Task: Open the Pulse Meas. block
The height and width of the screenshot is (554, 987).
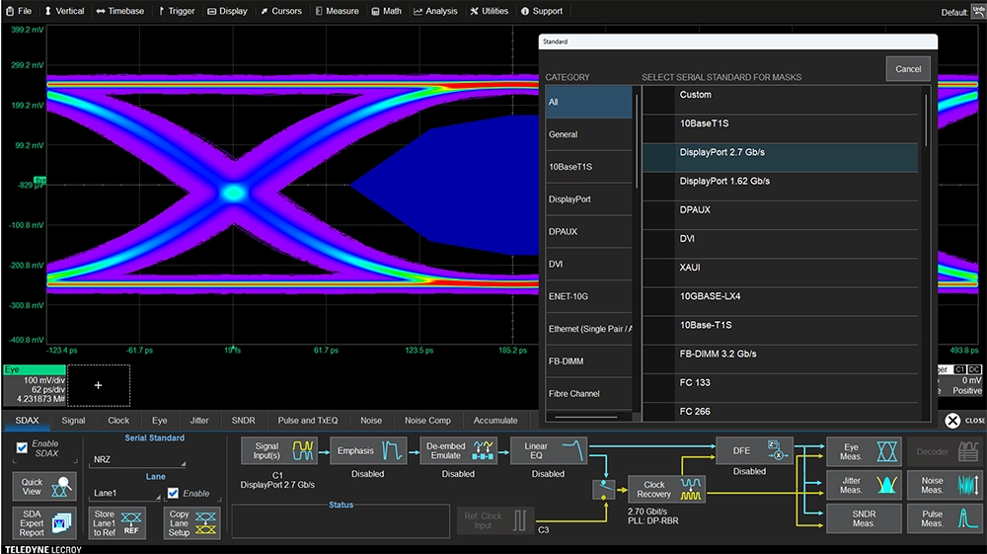Action: coord(944,518)
